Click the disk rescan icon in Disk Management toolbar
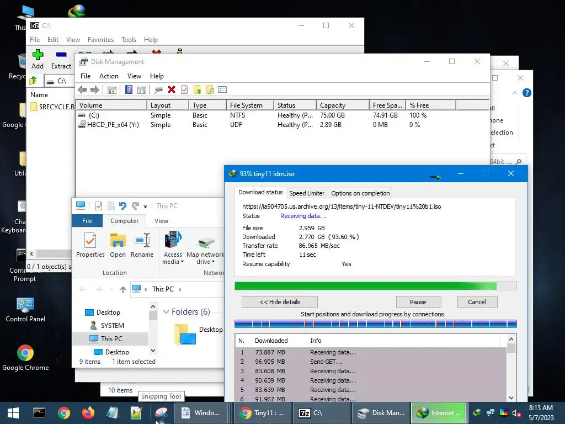 tap(158, 90)
